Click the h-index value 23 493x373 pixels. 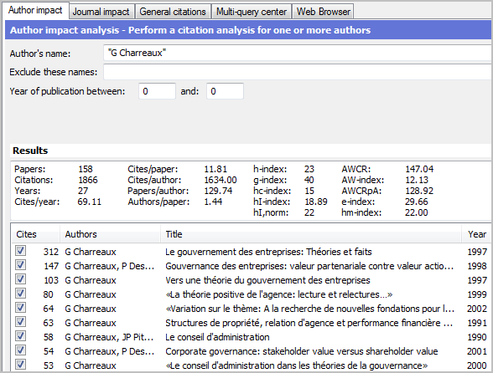click(309, 169)
